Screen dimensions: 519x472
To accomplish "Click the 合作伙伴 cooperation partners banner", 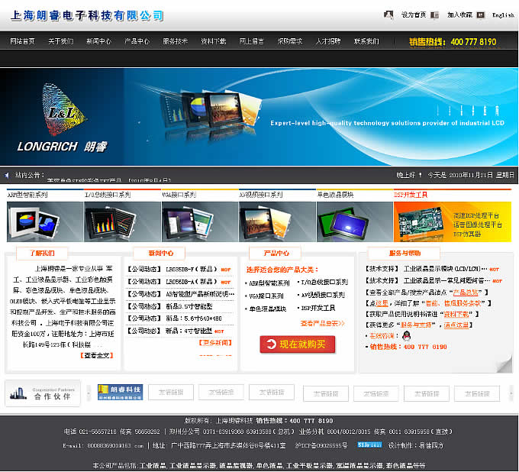I will point(43,393).
